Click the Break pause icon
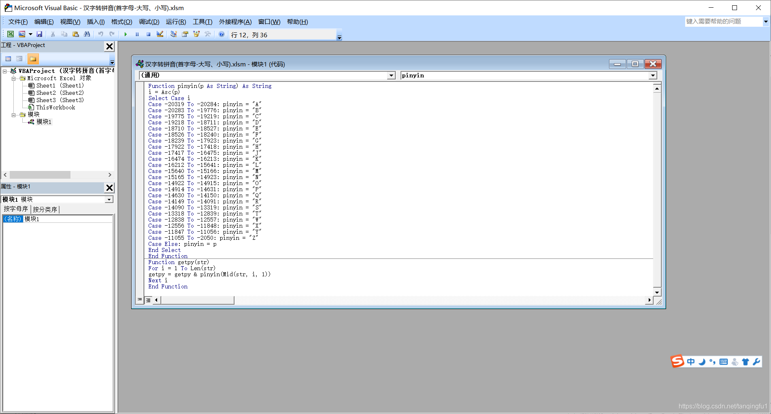This screenshot has width=771, height=414. pos(137,34)
